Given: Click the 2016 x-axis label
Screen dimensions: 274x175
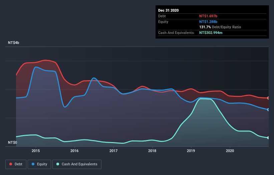Looking at the screenshot, I should point(74,151).
